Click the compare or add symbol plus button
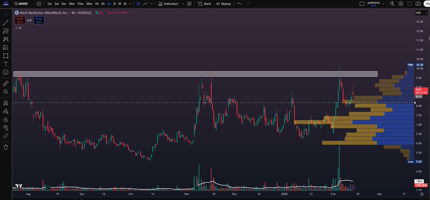This screenshot has width=430, height=200. [x=39, y=4]
